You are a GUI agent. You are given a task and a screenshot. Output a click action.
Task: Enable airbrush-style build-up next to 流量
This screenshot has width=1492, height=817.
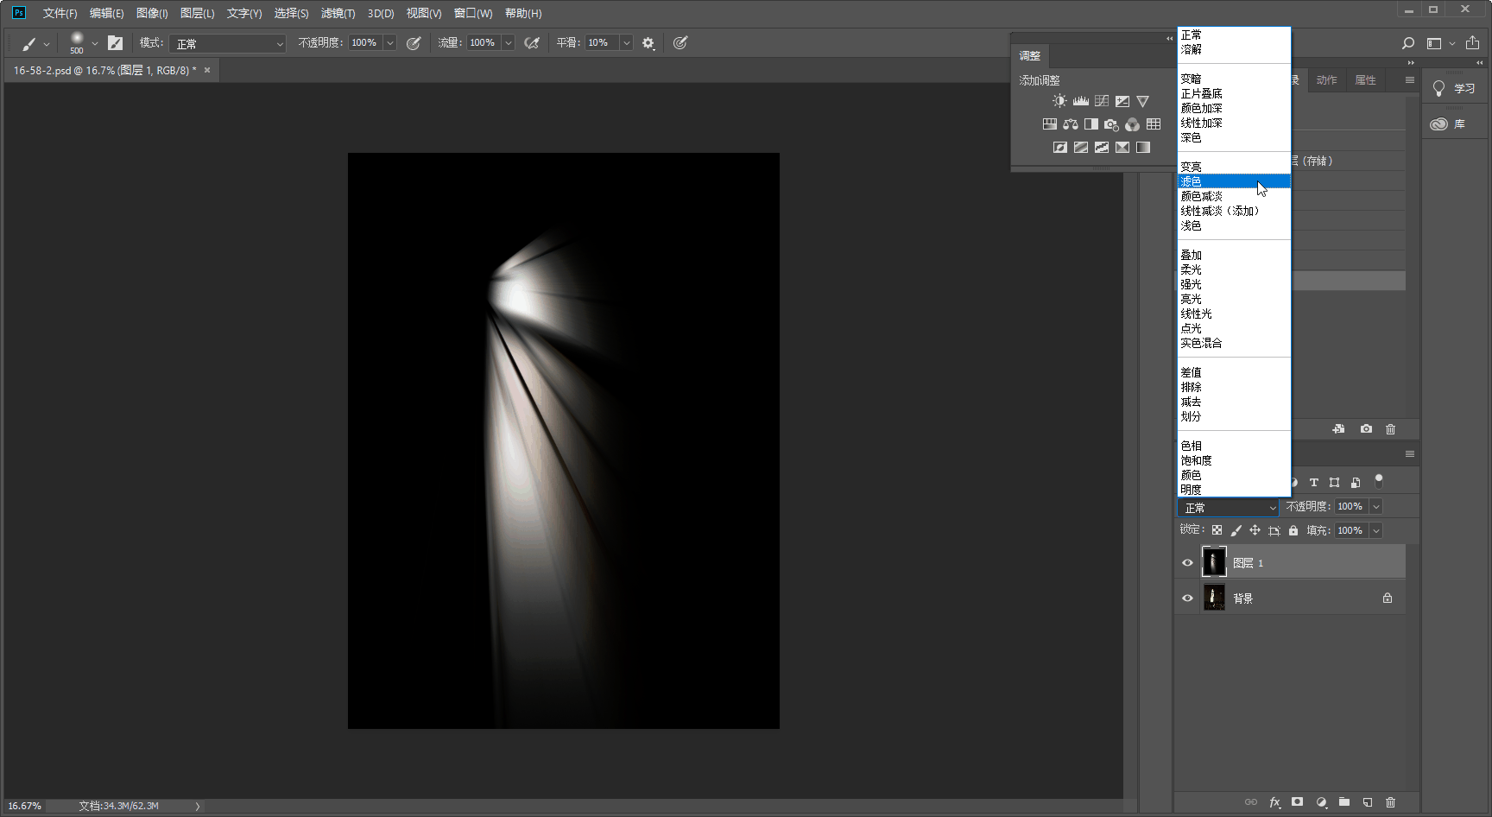(532, 43)
